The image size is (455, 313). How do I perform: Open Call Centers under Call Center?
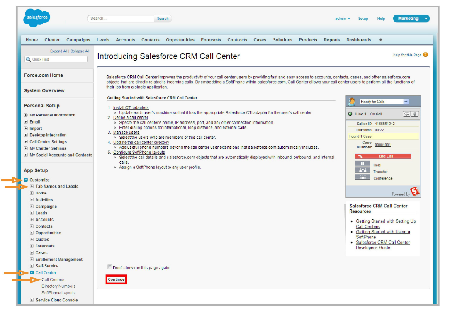(x=53, y=280)
